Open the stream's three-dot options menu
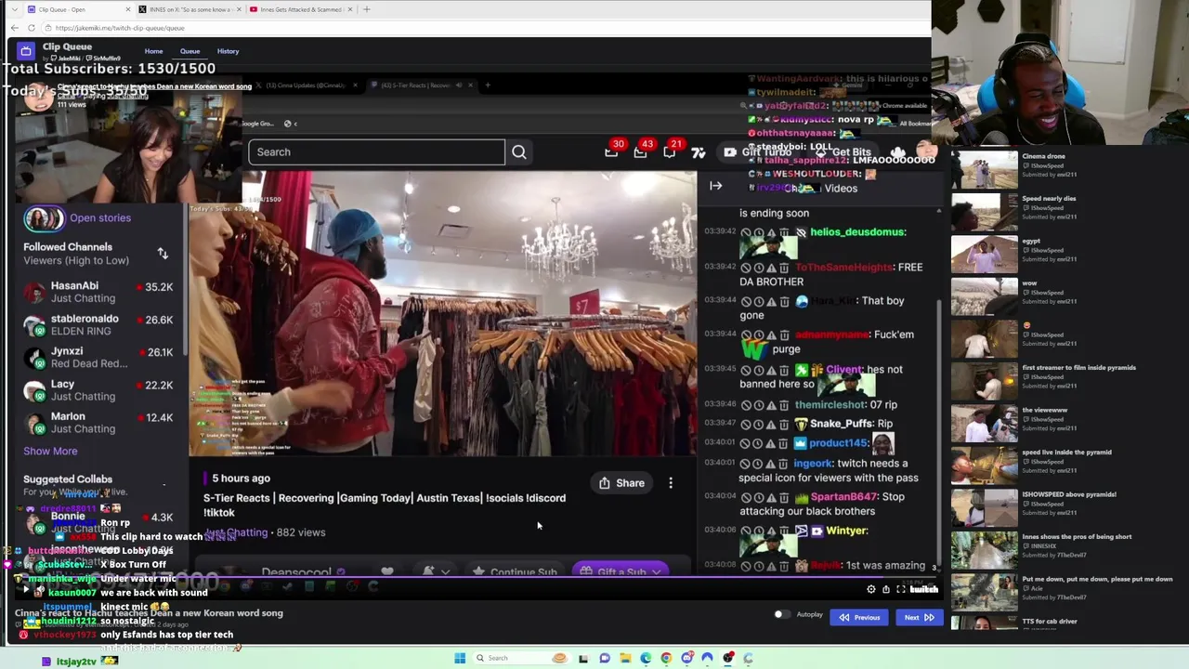Screen dimensions: 1189x669 pyautogui.click(x=671, y=483)
